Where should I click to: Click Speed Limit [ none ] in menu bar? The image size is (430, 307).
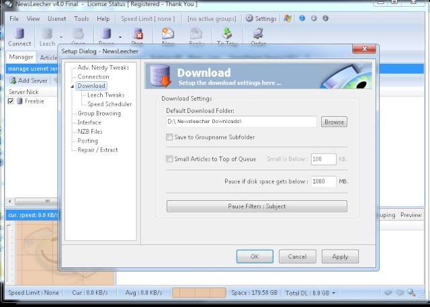pos(148,19)
